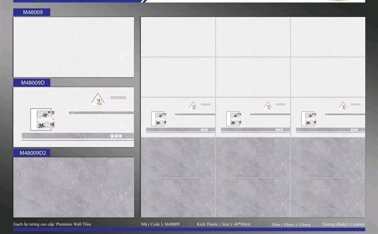Click the size "40*80cm" footer text
Image resolution: width=378 pixels, height=234 pixels.
point(223,224)
